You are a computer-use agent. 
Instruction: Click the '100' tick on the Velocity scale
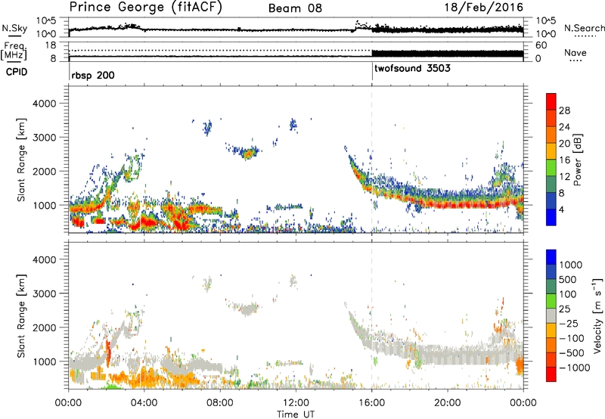[567, 294]
